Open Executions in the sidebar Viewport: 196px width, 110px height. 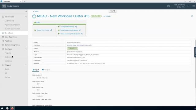[9, 33]
